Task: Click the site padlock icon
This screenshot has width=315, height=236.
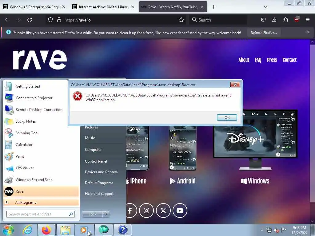Action: (x=59, y=20)
